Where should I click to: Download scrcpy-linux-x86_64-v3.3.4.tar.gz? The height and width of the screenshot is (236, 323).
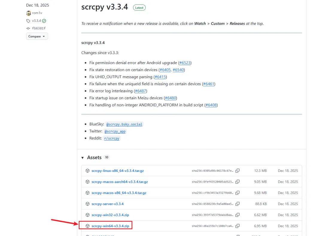(118, 171)
